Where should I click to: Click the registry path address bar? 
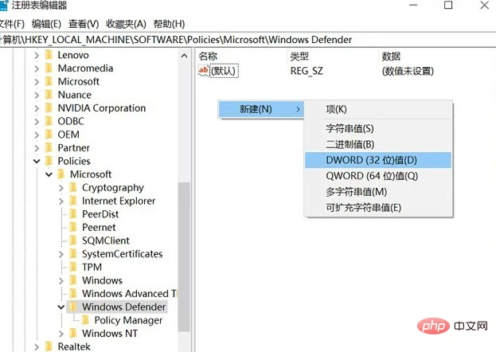(248, 40)
